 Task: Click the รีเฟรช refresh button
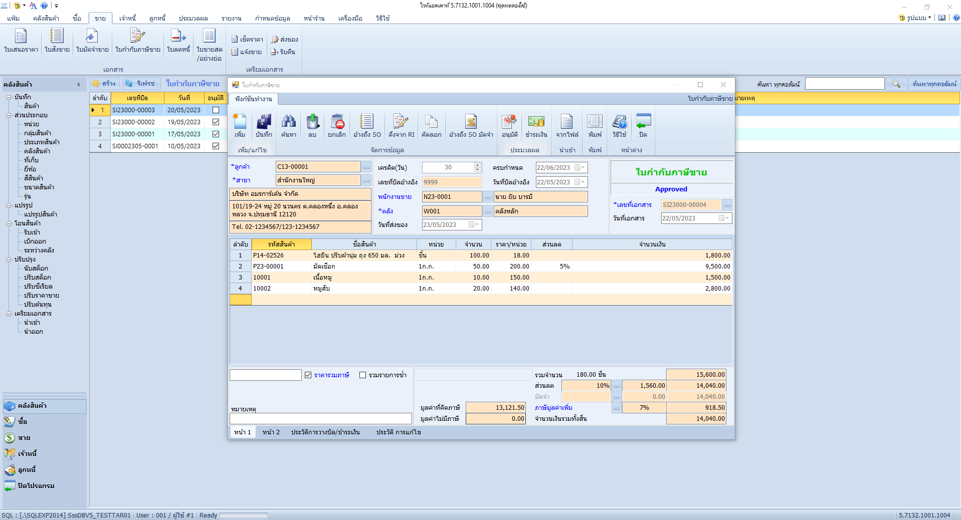point(140,83)
